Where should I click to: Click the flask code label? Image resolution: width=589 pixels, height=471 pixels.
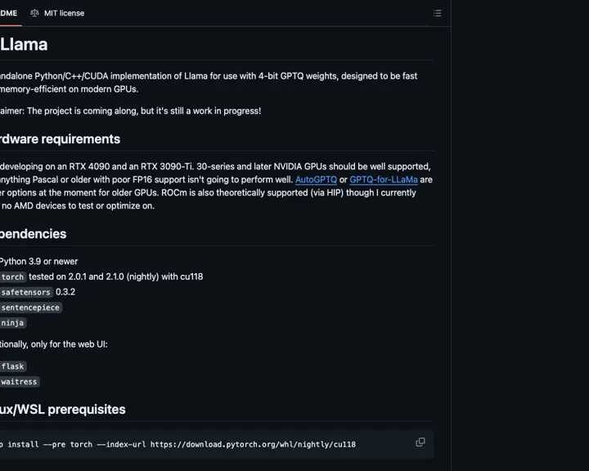(x=12, y=366)
